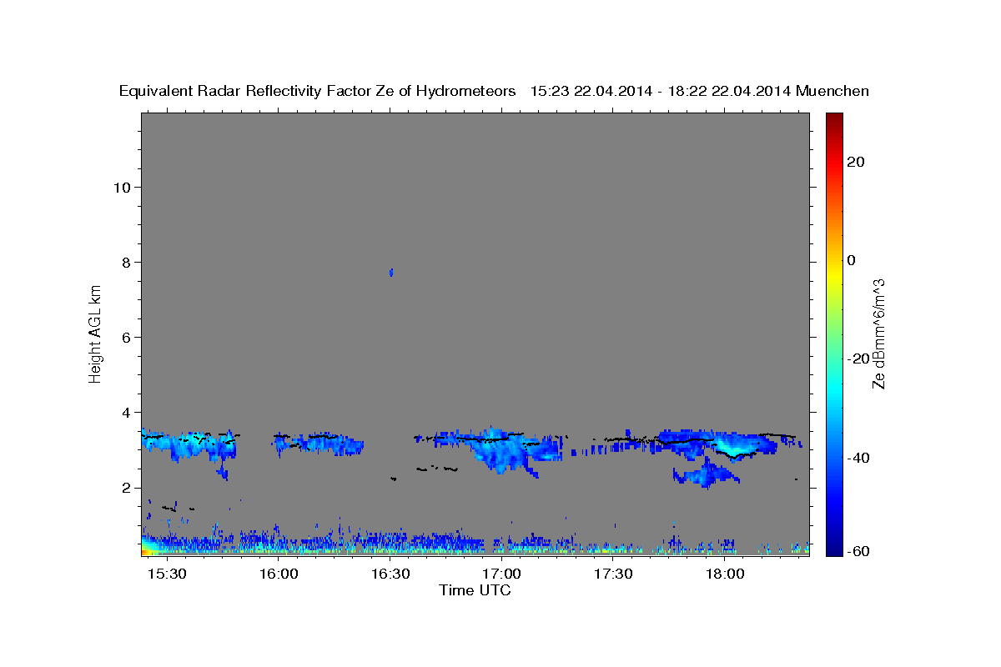Click the cloud layer echo around 17:00
The image size is (1001, 667).
tap(500, 449)
